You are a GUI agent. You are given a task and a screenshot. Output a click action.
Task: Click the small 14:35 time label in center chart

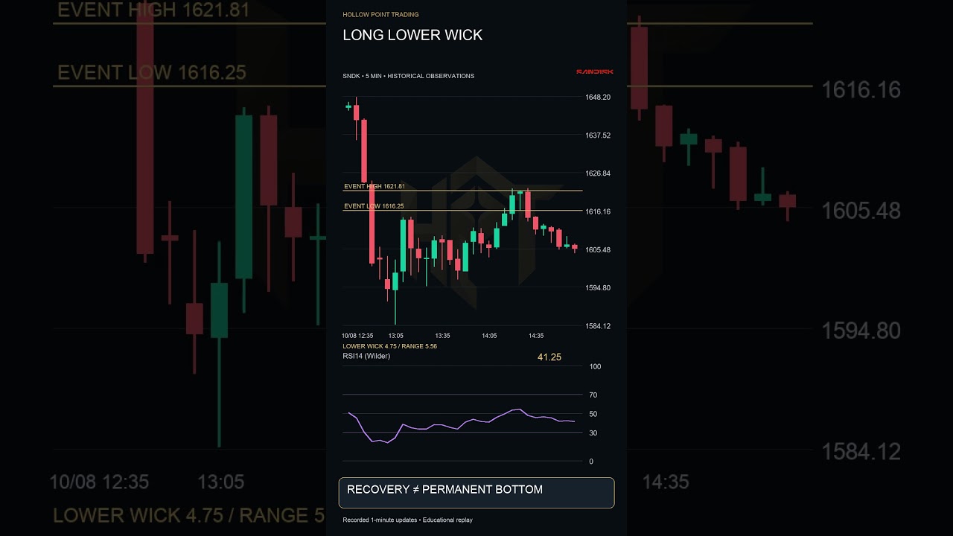(536, 336)
